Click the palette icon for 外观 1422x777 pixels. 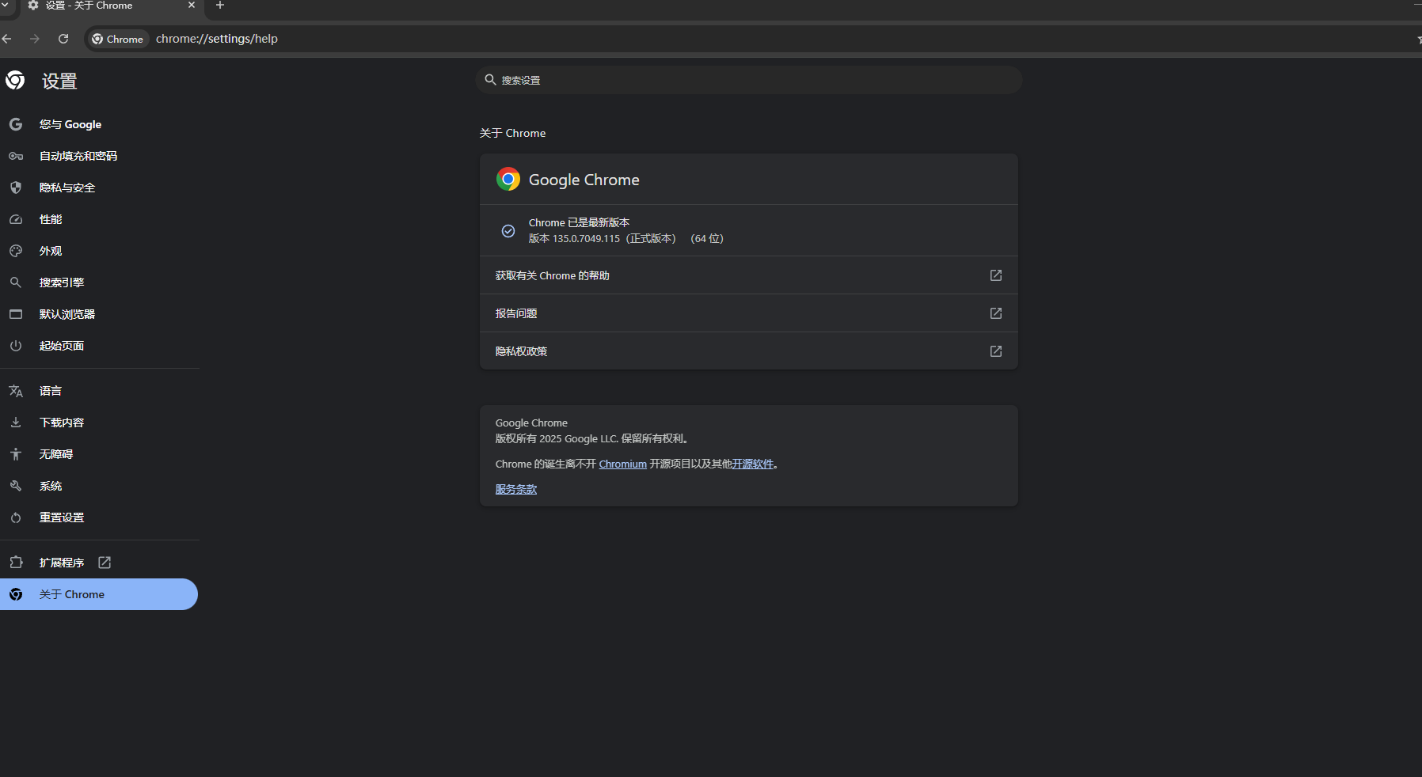[x=16, y=251]
